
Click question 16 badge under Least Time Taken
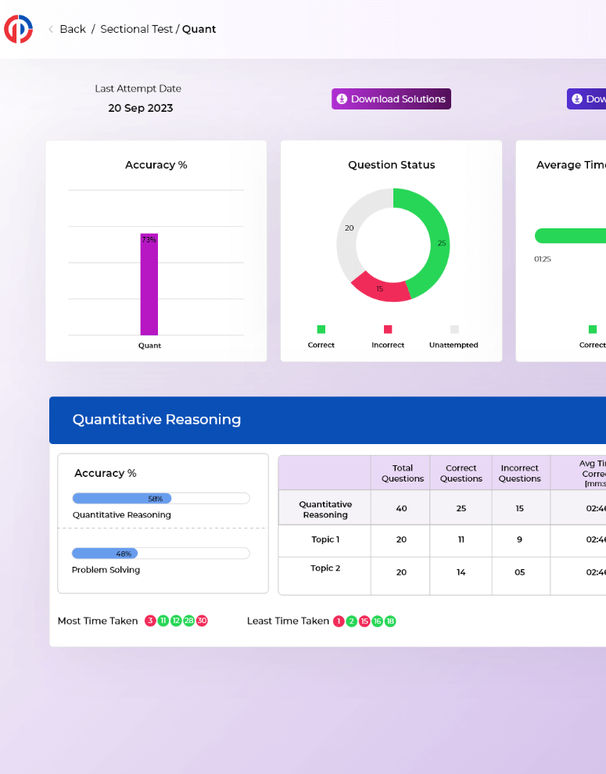(378, 621)
